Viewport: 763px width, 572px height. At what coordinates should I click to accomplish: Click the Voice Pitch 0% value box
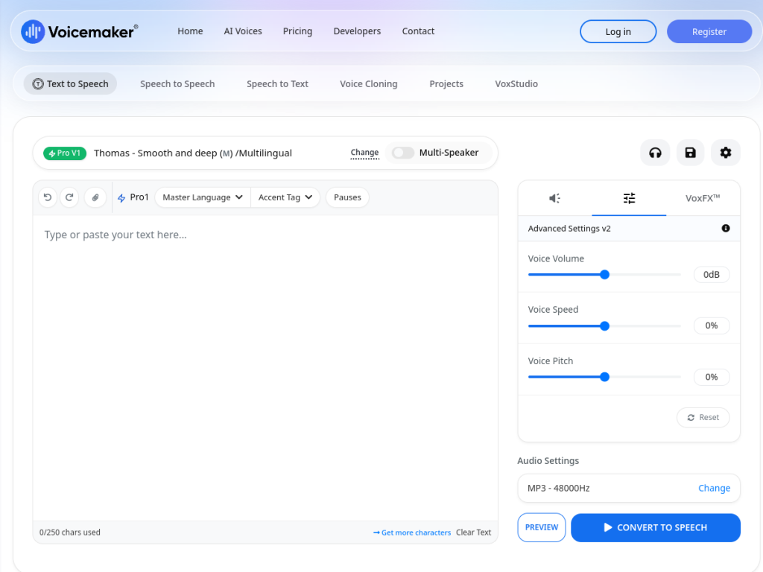[712, 377]
